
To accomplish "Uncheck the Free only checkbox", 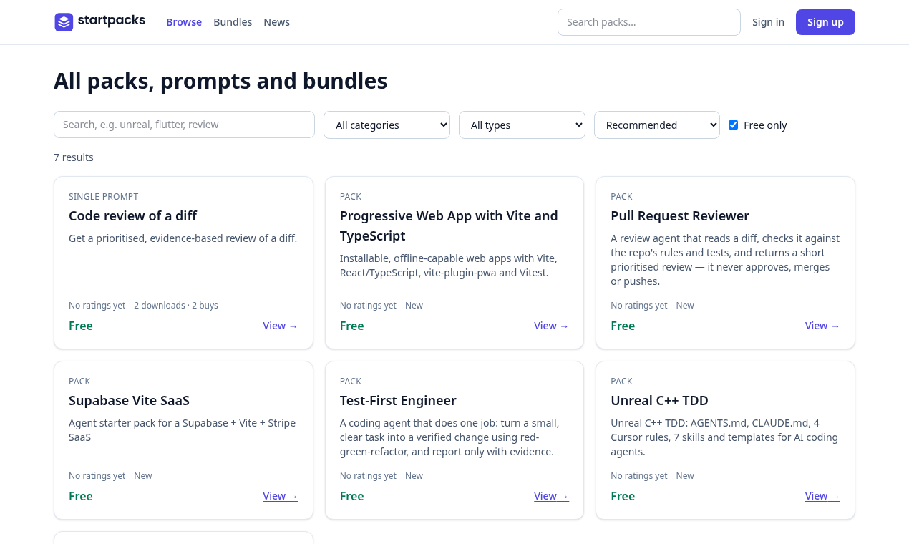I will [733, 125].
